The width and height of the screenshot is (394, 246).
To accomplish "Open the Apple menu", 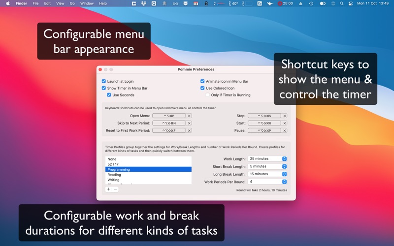I will point(8,3).
